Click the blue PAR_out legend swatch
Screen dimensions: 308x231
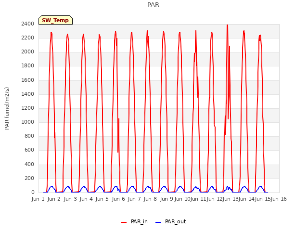click(x=158, y=222)
